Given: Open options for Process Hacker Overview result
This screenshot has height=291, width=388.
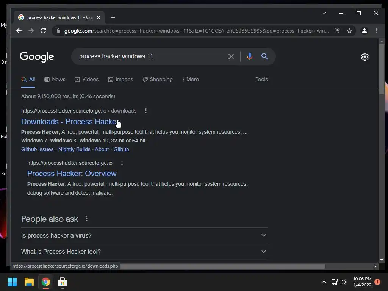Looking at the screenshot, I should tap(122, 163).
